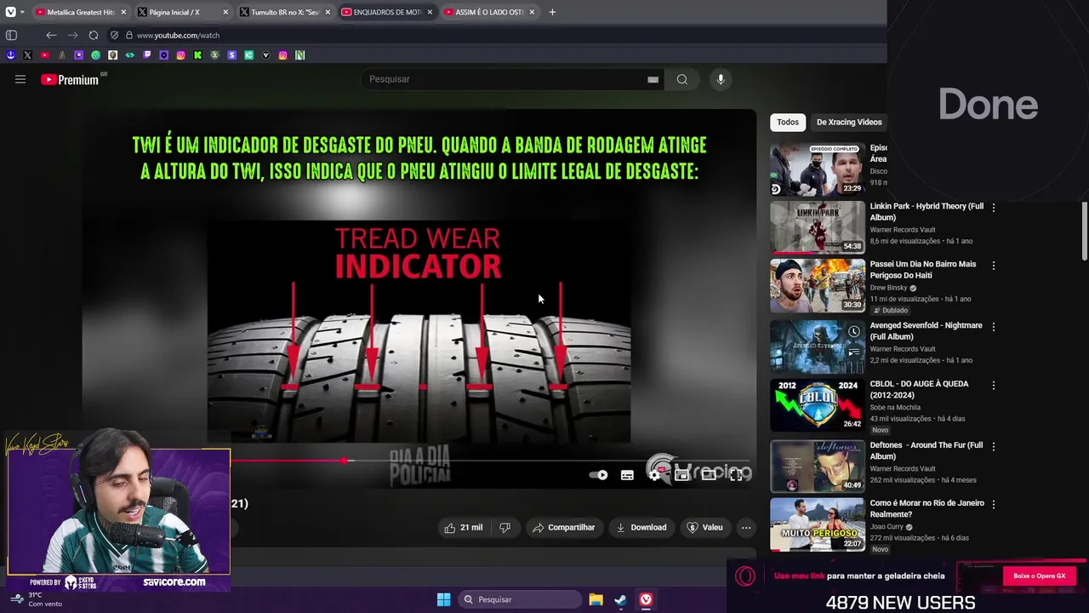Like the video with 21 mil button
1089x613 pixels.
click(463, 528)
